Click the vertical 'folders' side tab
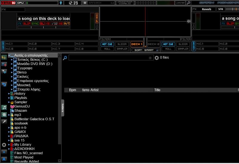Screen dimensions: 239x164 click(x=63, y=108)
